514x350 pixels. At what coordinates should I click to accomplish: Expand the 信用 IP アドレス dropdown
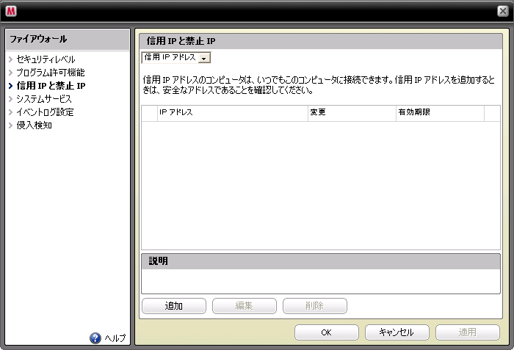tap(176, 57)
